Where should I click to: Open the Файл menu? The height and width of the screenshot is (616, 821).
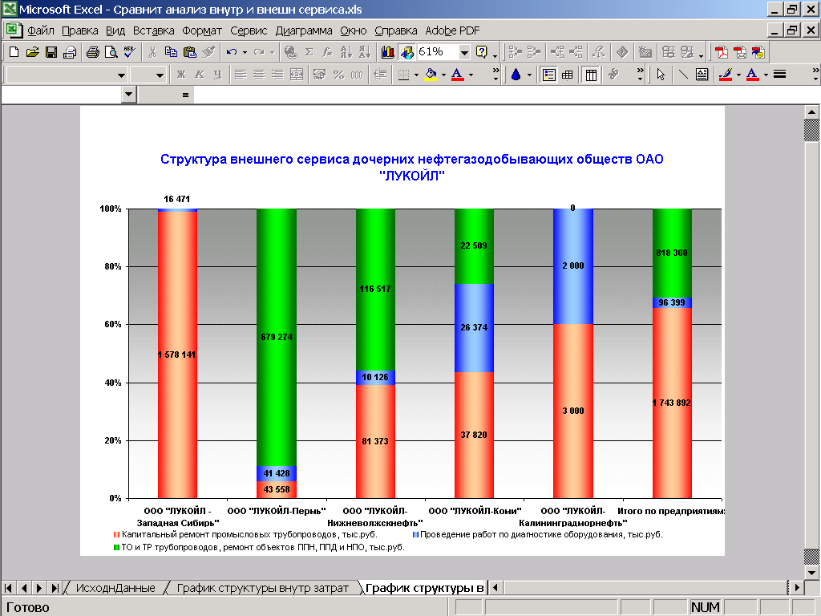pos(40,31)
